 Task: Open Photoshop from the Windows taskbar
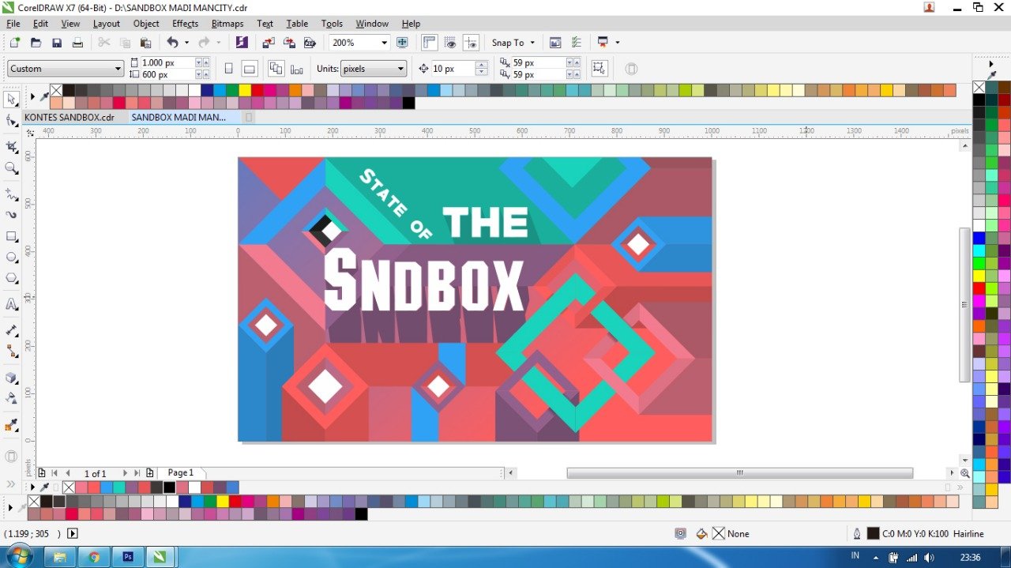pos(126,557)
